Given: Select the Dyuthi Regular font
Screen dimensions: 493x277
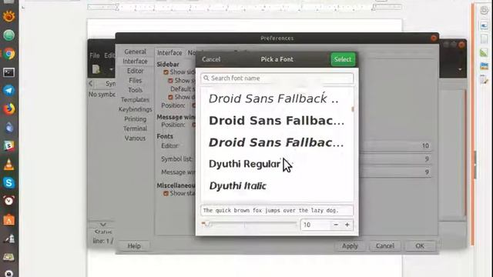Looking at the screenshot, I should 245,164.
